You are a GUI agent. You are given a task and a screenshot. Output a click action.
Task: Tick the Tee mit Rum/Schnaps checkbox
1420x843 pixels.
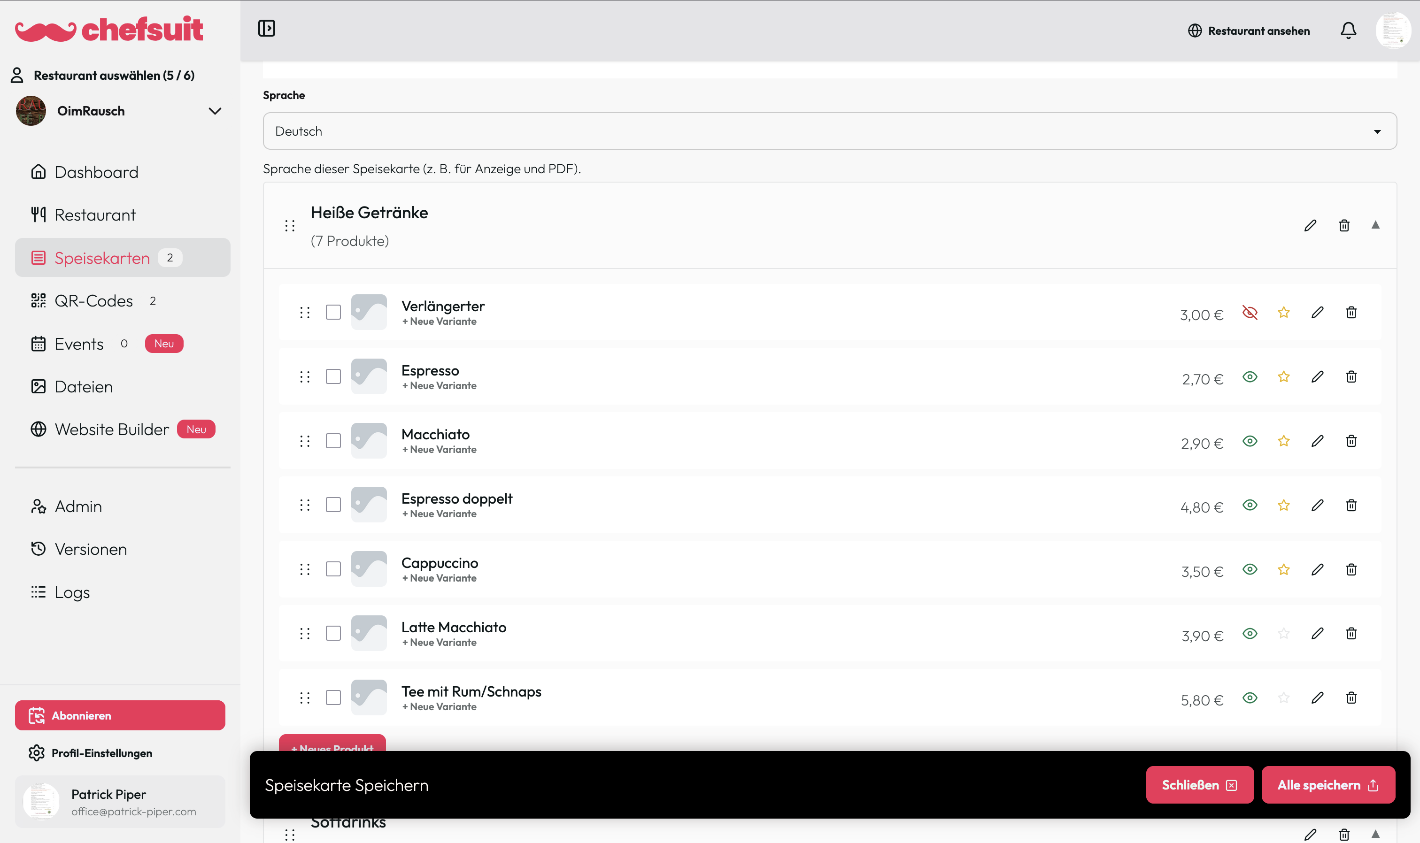click(333, 697)
